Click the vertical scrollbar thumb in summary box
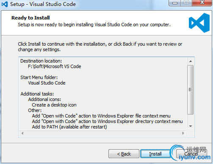This screenshot has height=164, width=213. tap(191, 90)
